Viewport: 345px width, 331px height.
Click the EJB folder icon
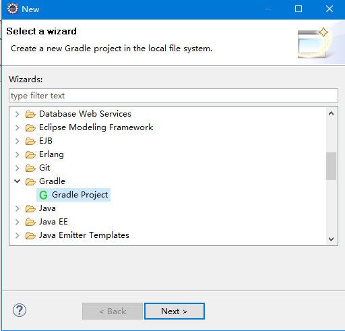coord(30,141)
